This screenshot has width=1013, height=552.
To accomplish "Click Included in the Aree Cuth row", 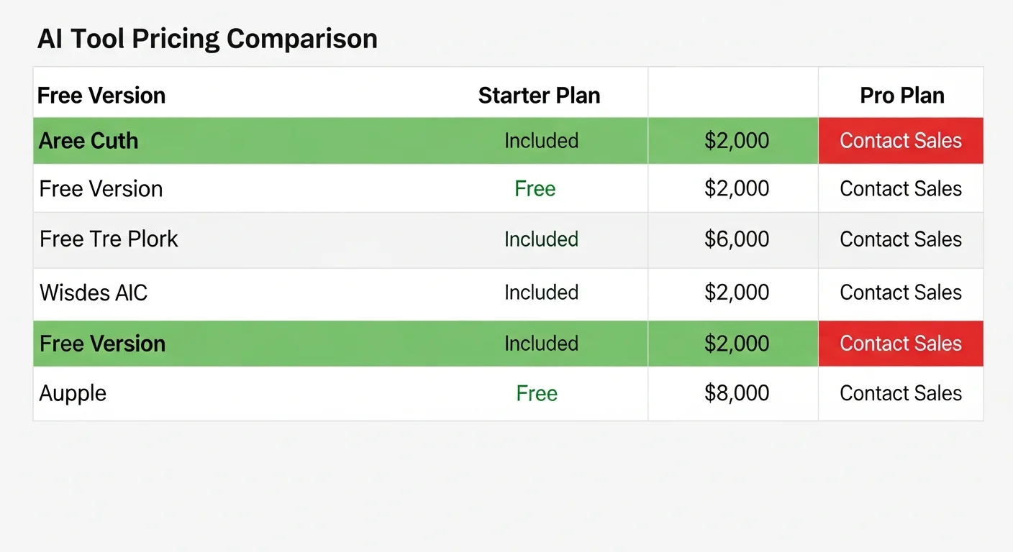I will click(x=541, y=141).
